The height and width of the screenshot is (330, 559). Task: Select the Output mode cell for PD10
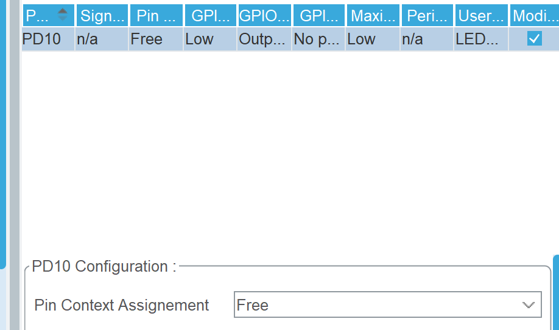(264, 39)
